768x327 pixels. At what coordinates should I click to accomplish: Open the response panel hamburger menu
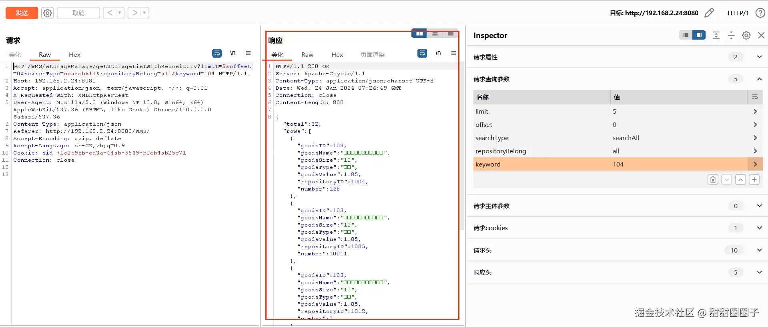[453, 53]
